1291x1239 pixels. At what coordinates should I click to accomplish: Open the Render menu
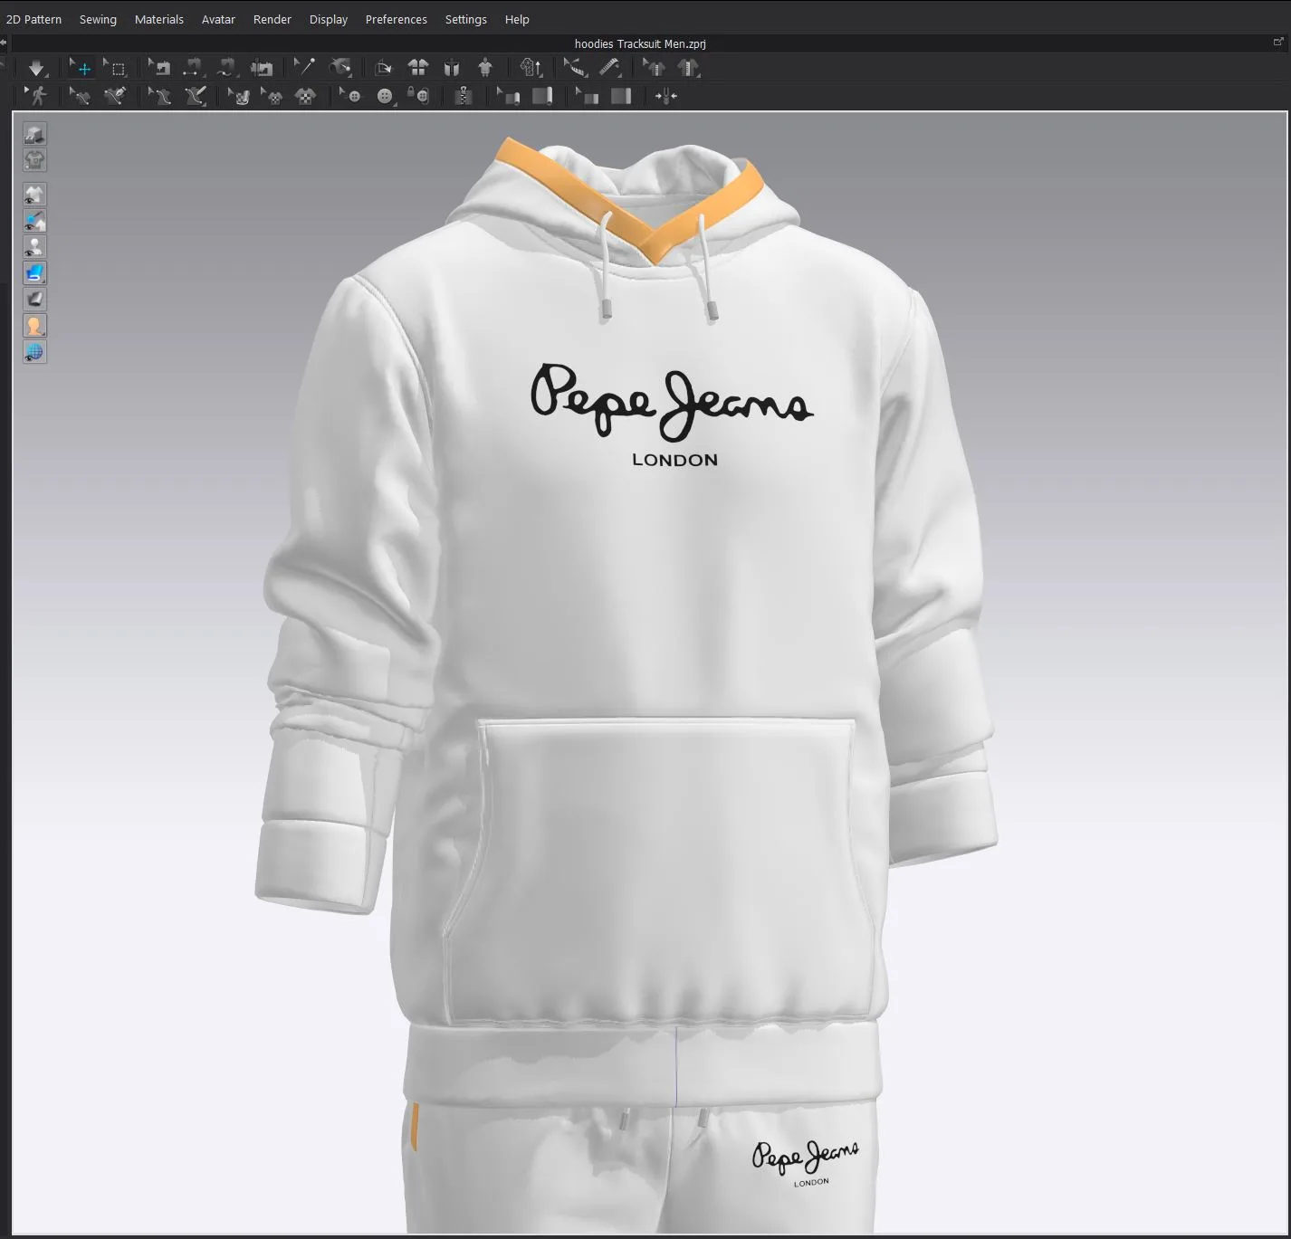(x=272, y=19)
